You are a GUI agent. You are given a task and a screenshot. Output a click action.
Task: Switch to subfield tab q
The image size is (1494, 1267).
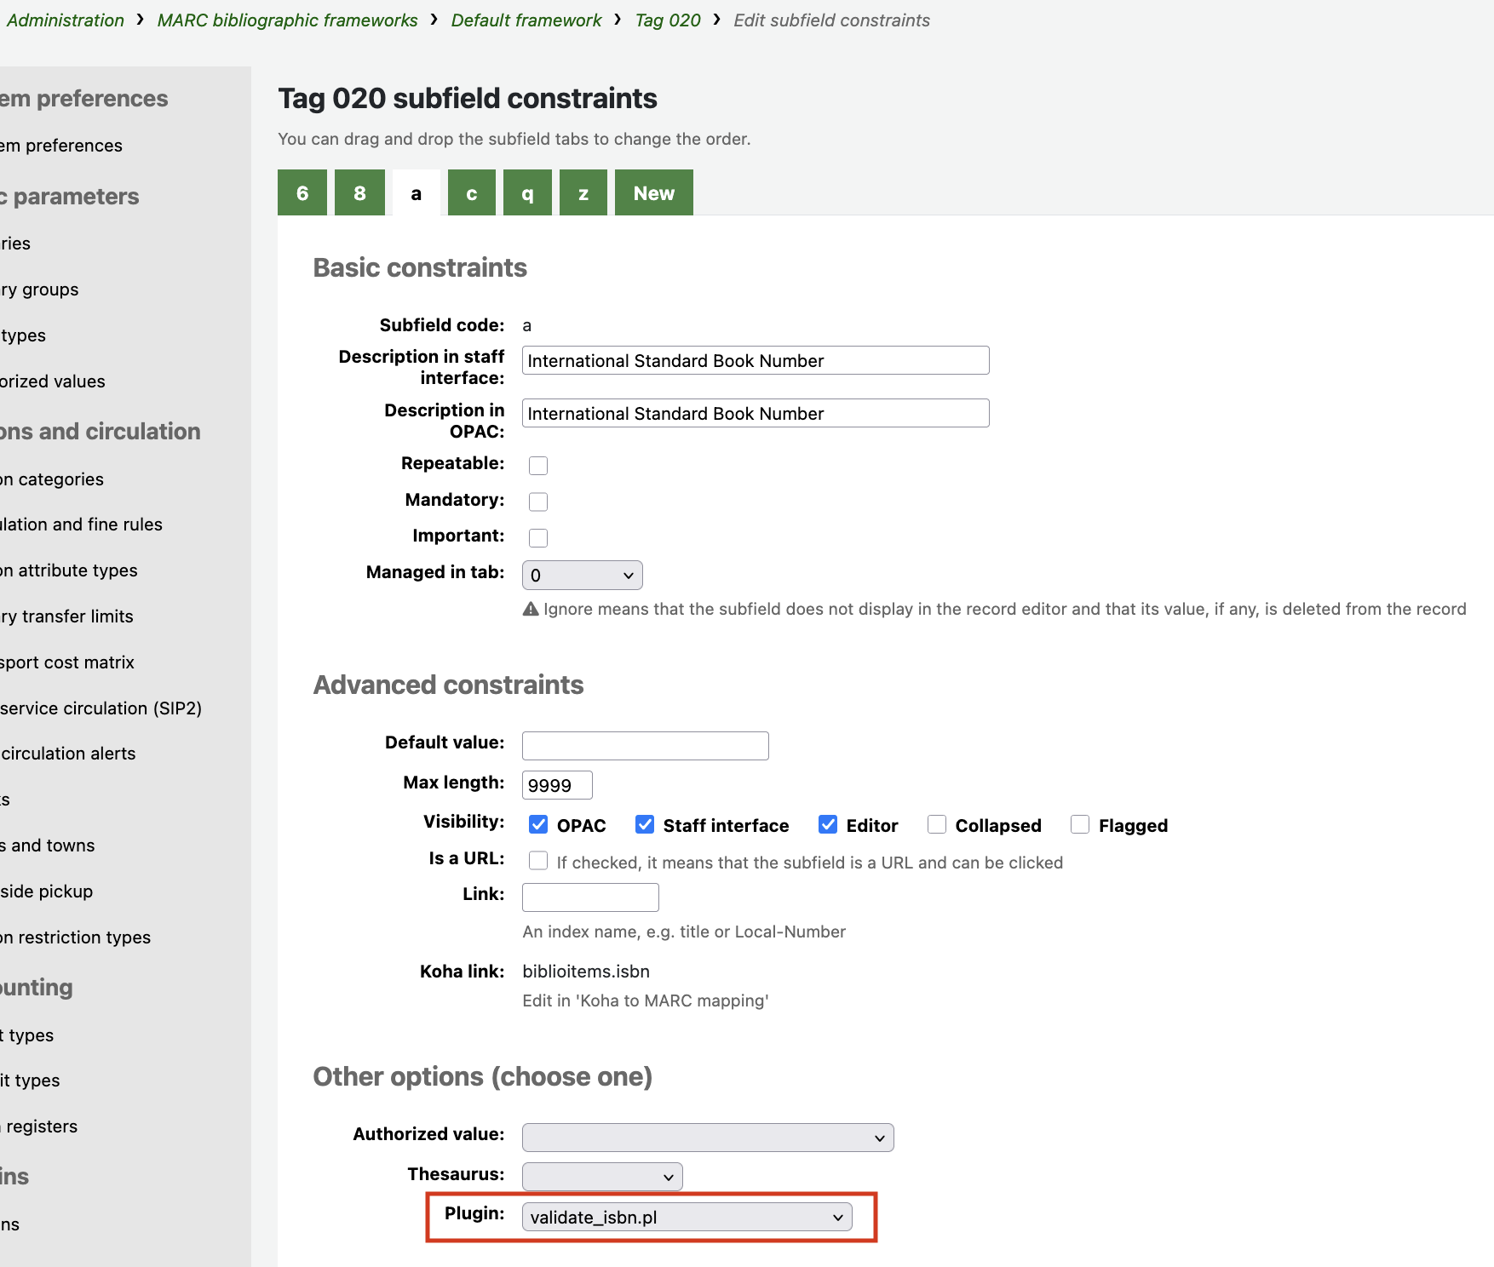(x=527, y=193)
